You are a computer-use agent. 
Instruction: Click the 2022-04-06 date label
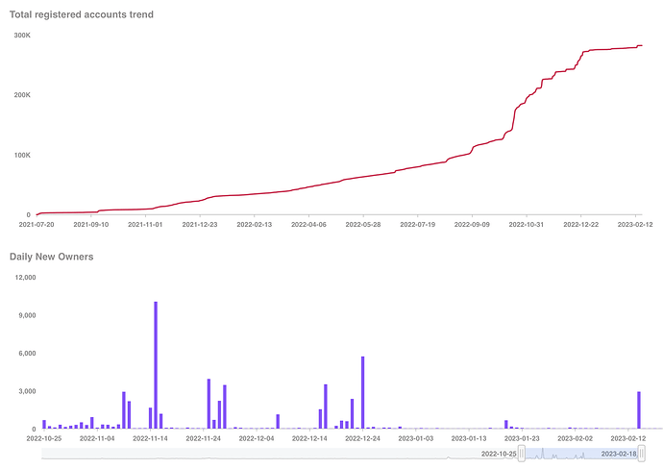(x=308, y=224)
